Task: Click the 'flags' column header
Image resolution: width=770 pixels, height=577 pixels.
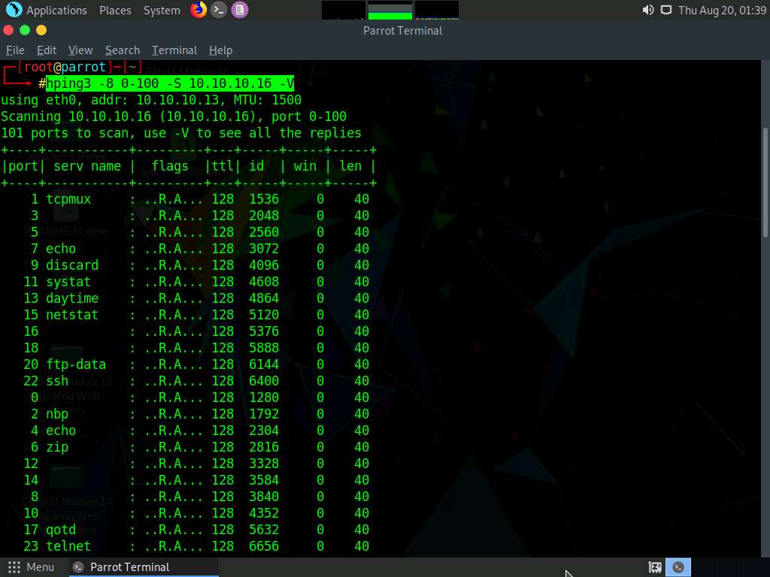Action: click(x=170, y=166)
